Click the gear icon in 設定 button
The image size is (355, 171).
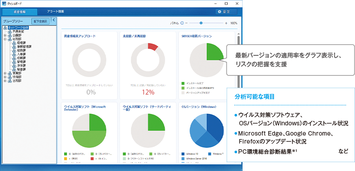[x=219, y=12]
